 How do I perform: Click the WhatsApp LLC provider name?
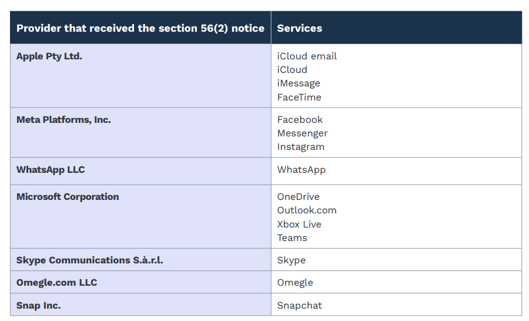click(51, 169)
